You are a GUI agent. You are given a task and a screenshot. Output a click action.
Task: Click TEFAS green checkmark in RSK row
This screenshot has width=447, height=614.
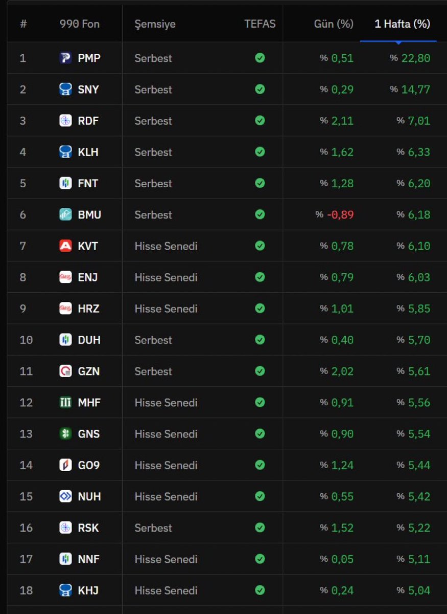tap(260, 528)
